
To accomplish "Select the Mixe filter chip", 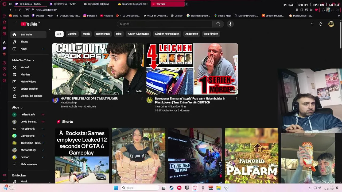I will click(119, 34).
